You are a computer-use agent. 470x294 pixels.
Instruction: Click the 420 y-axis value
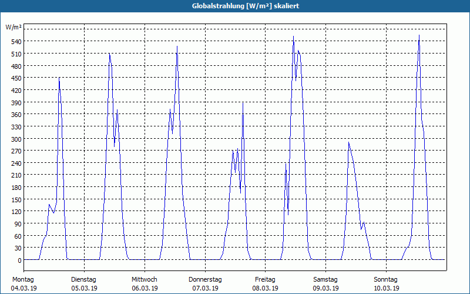coord(16,91)
